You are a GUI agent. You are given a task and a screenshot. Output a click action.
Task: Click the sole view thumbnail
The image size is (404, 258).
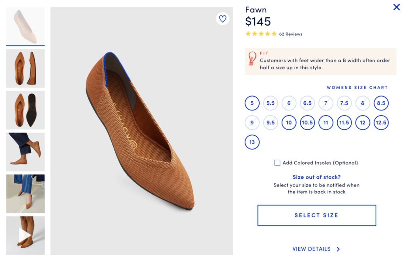coord(25,110)
